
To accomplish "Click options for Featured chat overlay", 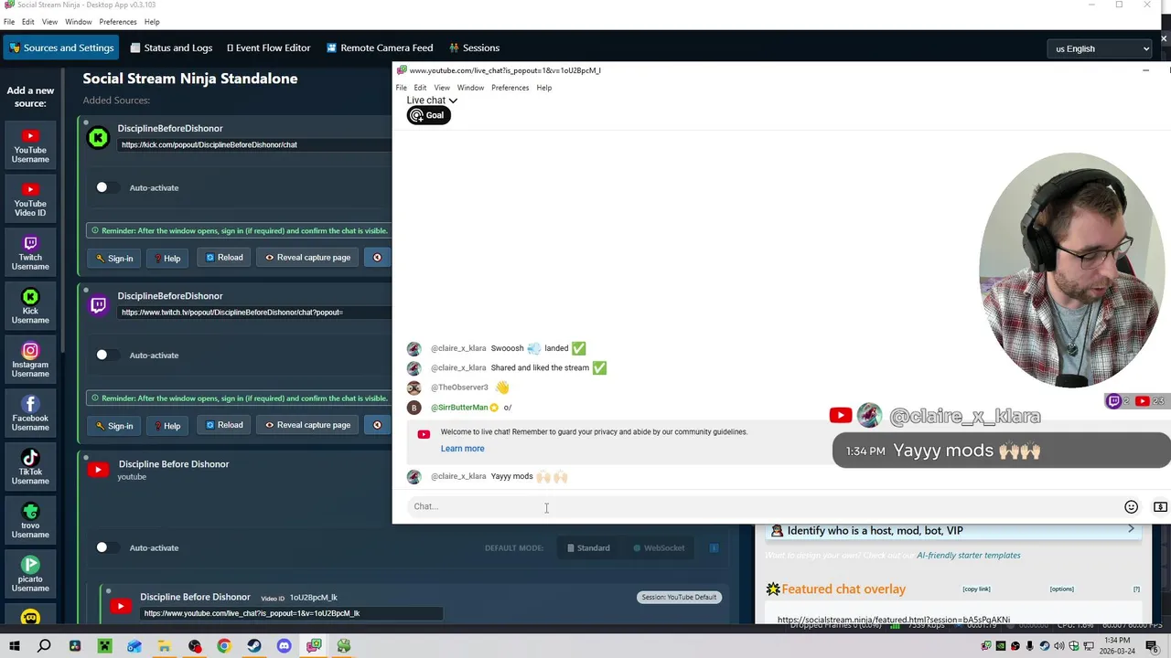I will (1061, 589).
